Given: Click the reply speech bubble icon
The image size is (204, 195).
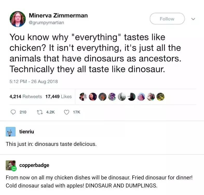Looking at the screenshot, I should pyautogui.click(x=13, y=112).
